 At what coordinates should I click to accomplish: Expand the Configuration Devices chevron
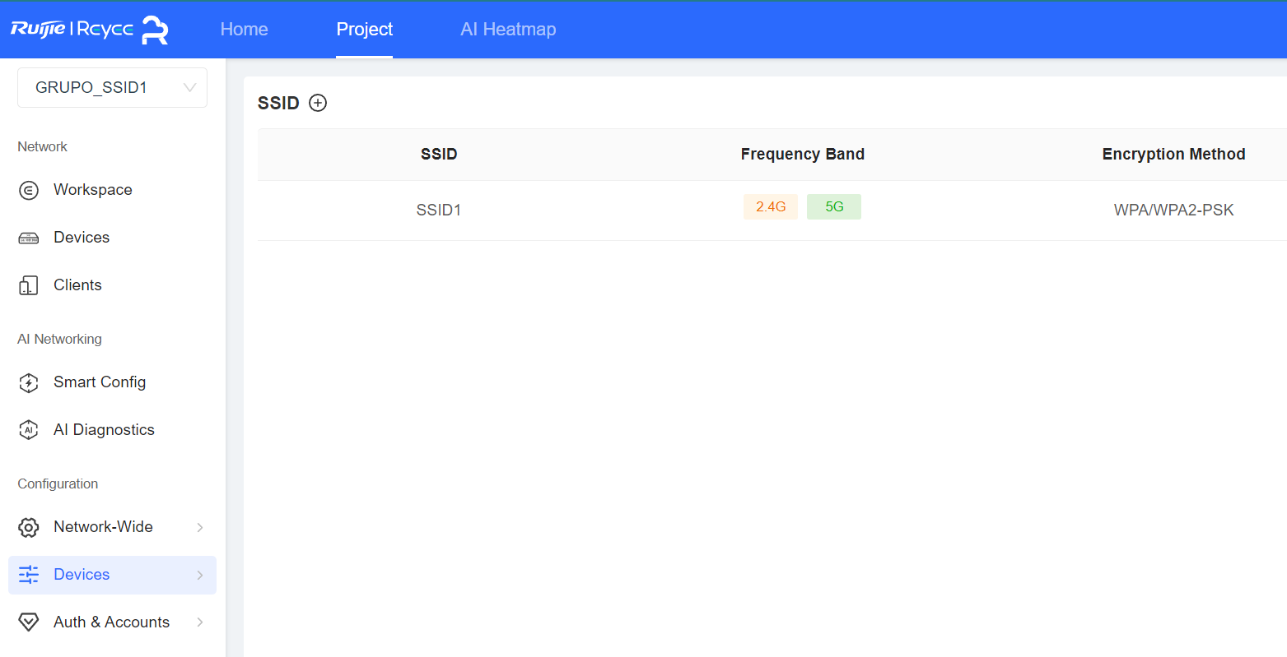pos(200,575)
